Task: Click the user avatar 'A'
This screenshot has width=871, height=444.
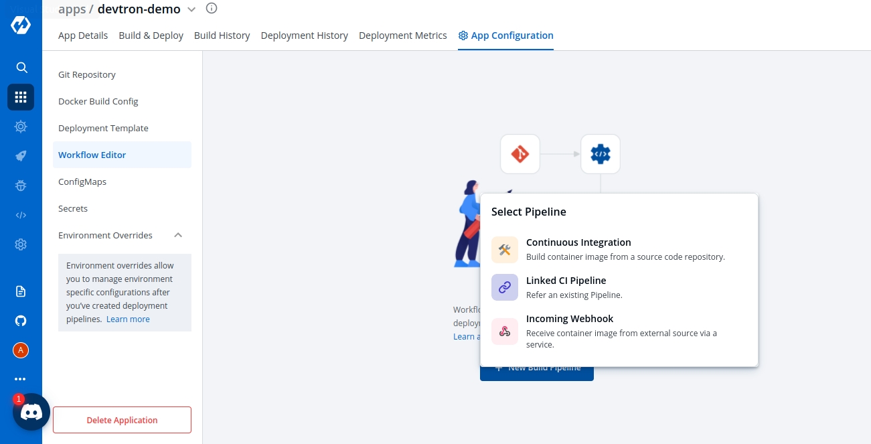Action: click(x=21, y=350)
